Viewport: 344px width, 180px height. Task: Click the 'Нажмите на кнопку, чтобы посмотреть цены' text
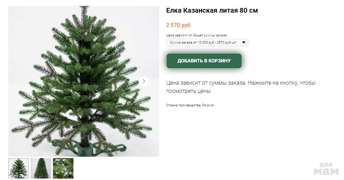(241, 87)
